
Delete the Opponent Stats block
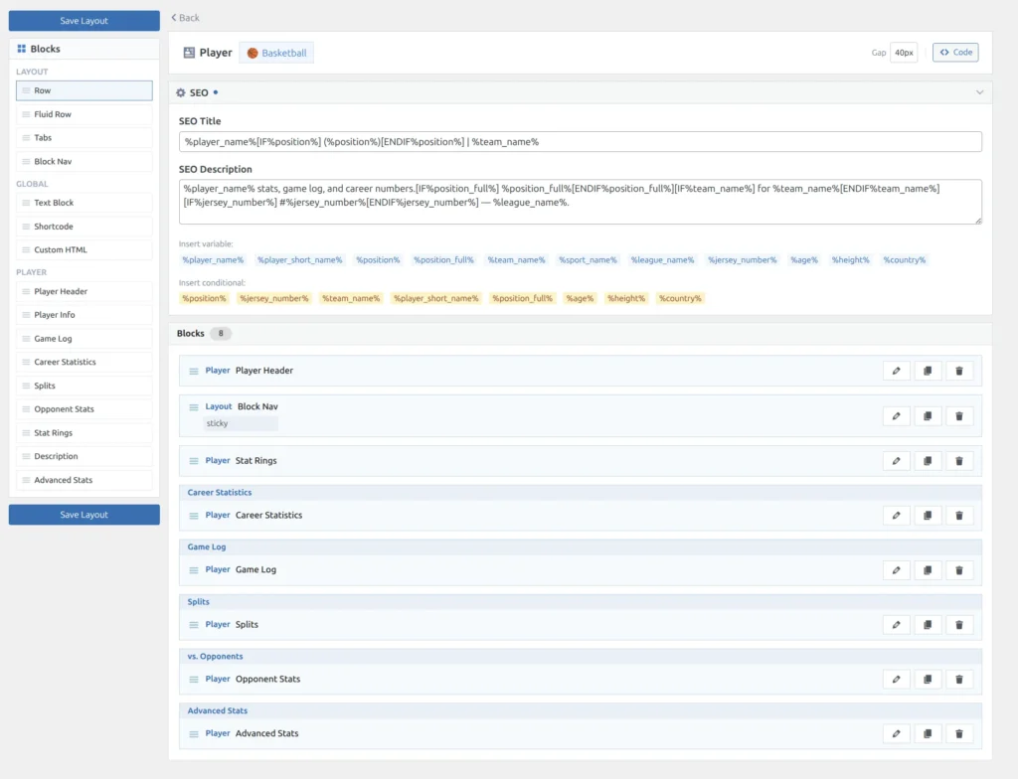pyautogui.click(x=959, y=679)
